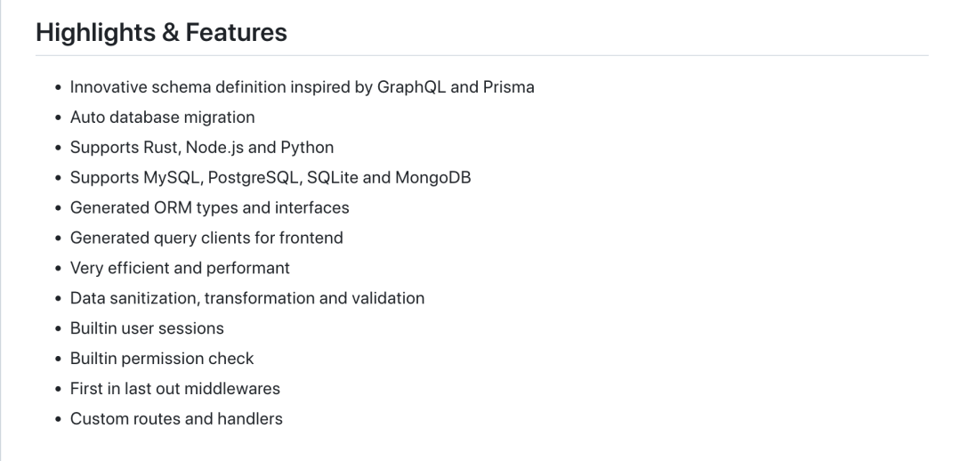
Task: Click the Supports MySQL, PostgreSQL line
Action: coord(271,177)
